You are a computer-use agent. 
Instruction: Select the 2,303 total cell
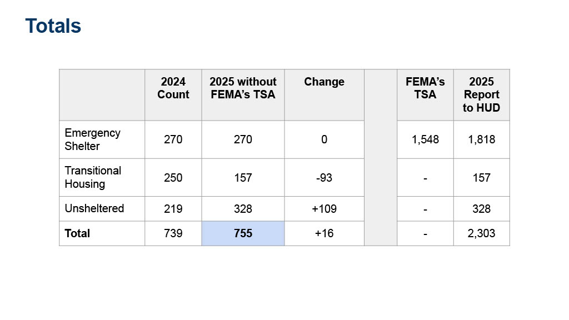tap(481, 233)
